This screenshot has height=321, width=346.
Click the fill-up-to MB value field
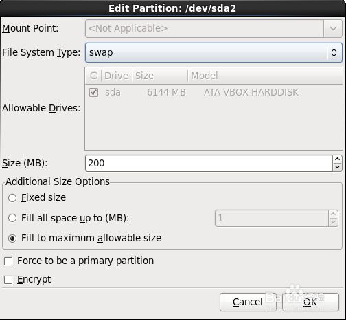272,218
